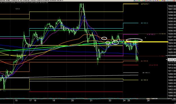Click the 1935.00 price axis label
This screenshot has width=176, height=104.
click(172, 21)
